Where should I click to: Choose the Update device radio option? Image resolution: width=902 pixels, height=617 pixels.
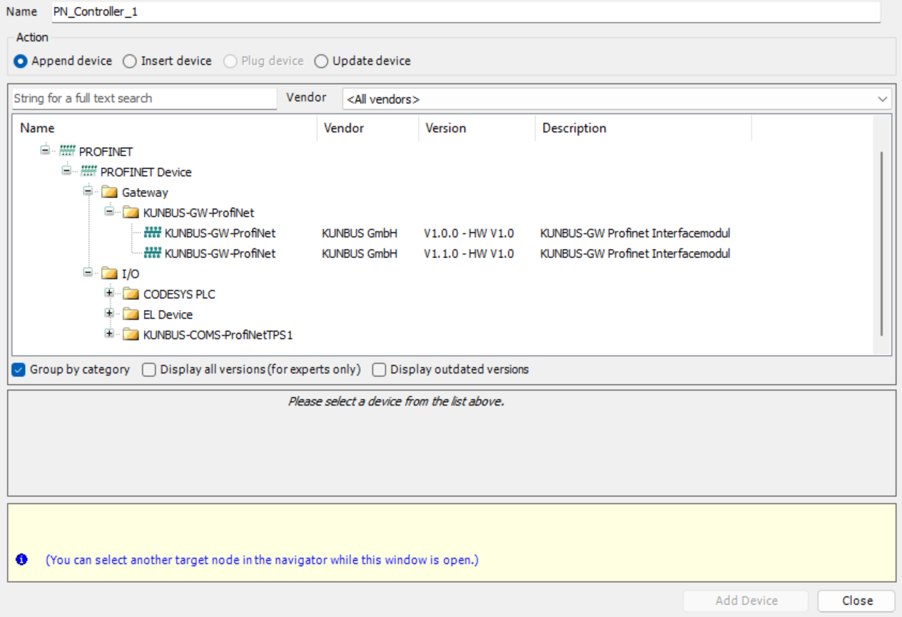[321, 61]
